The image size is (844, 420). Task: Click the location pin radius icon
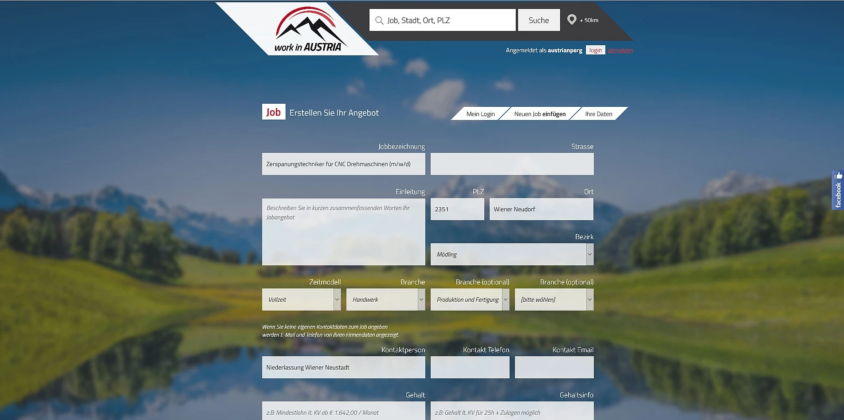572,20
